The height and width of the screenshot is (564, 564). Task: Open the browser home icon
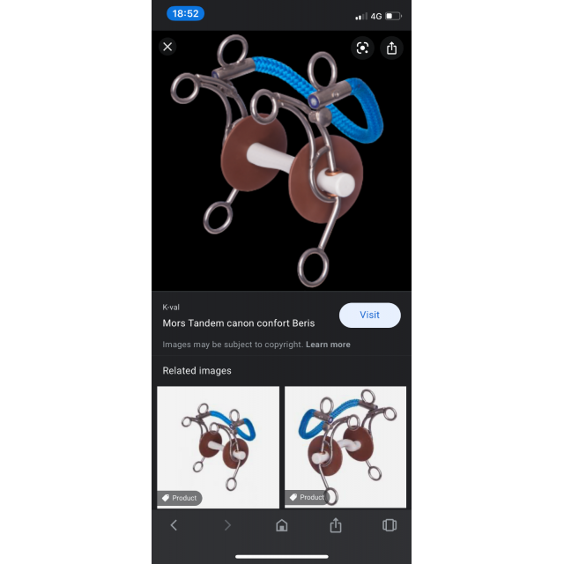point(282,525)
